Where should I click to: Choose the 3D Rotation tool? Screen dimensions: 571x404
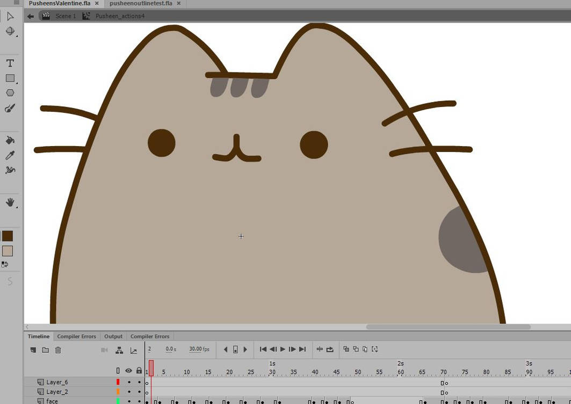(10, 31)
